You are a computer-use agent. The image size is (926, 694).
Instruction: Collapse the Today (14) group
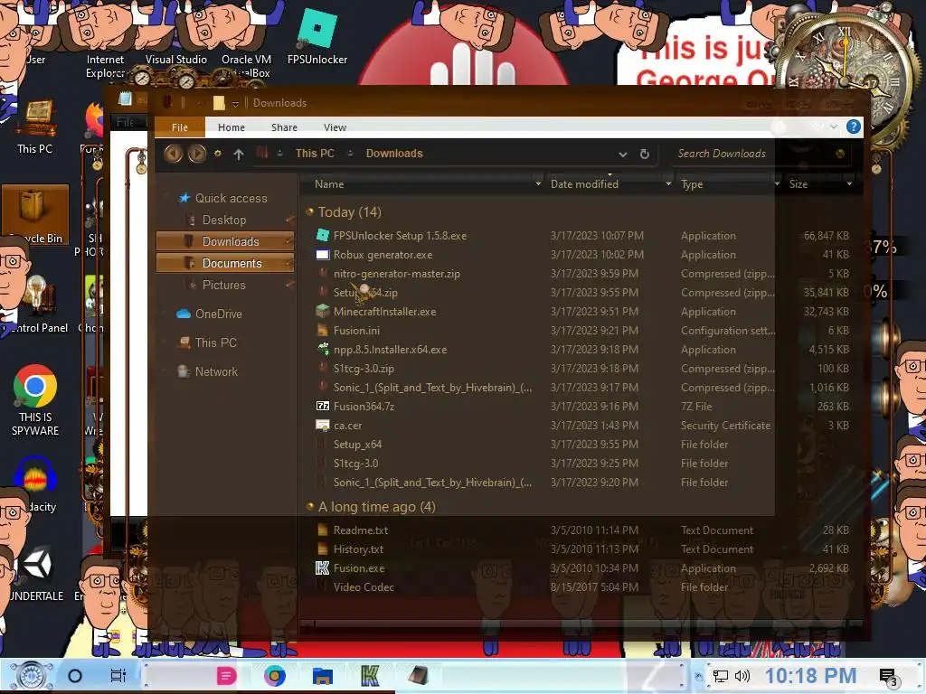(x=309, y=211)
